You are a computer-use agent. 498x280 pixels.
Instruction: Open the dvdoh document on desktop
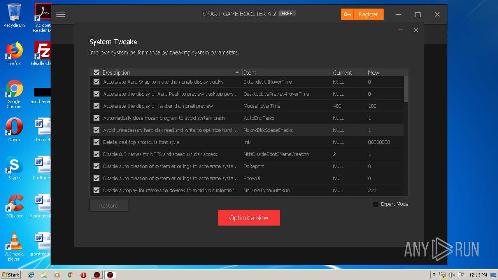click(x=42, y=130)
